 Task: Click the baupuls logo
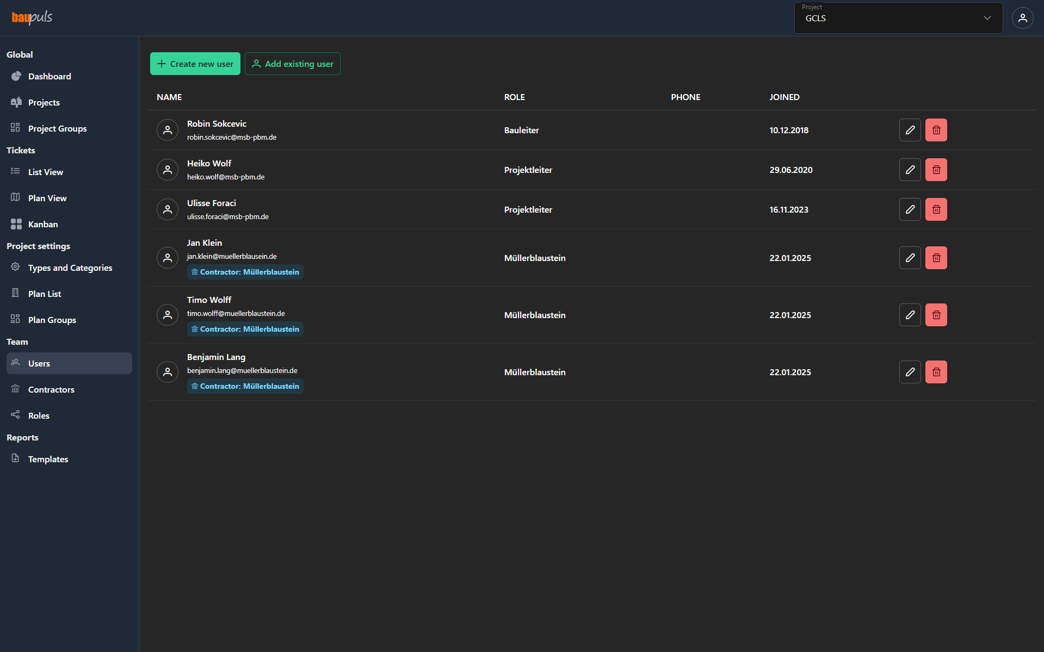tap(32, 18)
